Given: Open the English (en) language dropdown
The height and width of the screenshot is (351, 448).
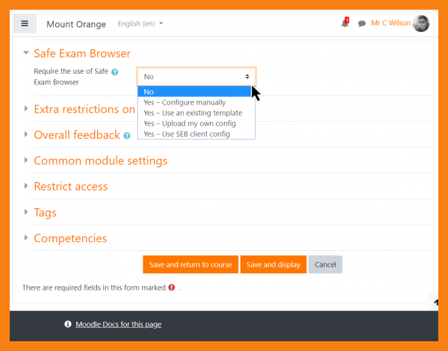Looking at the screenshot, I should point(140,24).
